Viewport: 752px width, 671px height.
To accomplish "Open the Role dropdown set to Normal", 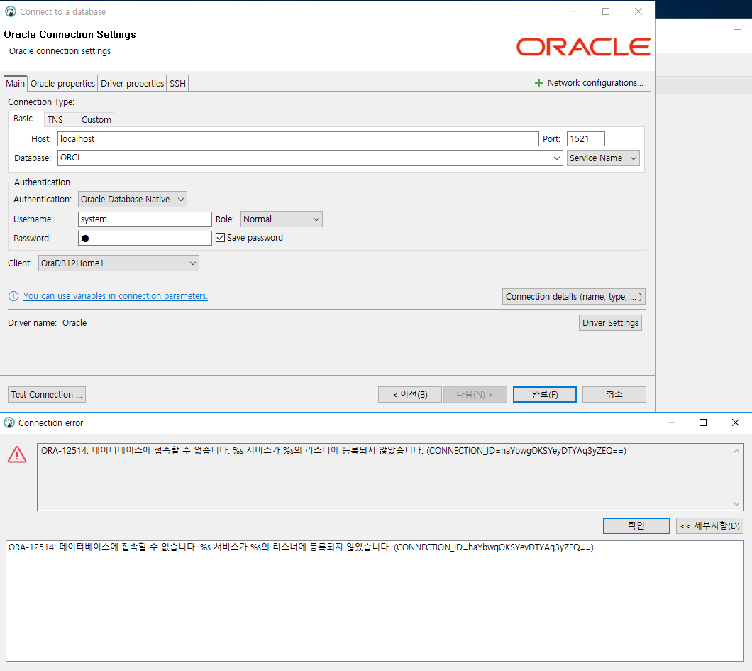I will pyautogui.click(x=282, y=219).
